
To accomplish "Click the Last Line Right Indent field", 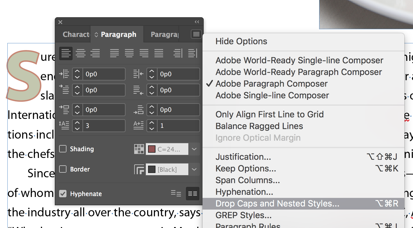I will (178, 90).
